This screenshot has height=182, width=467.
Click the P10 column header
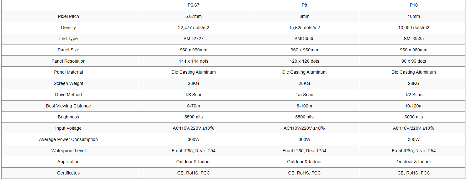(x=413, y=5)
